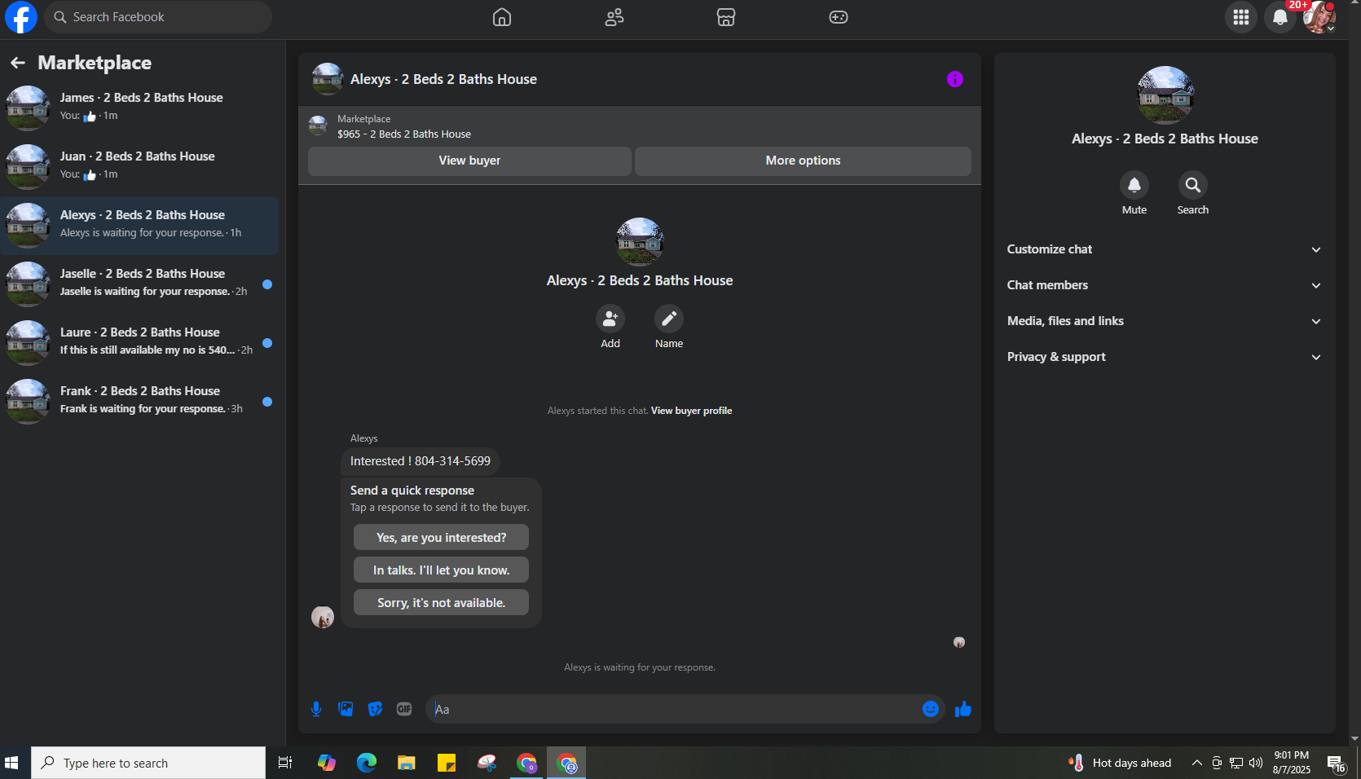This screenshot has height=779, width=1361.
Task: Open Windows Start menu
Action: pos(11,763)
